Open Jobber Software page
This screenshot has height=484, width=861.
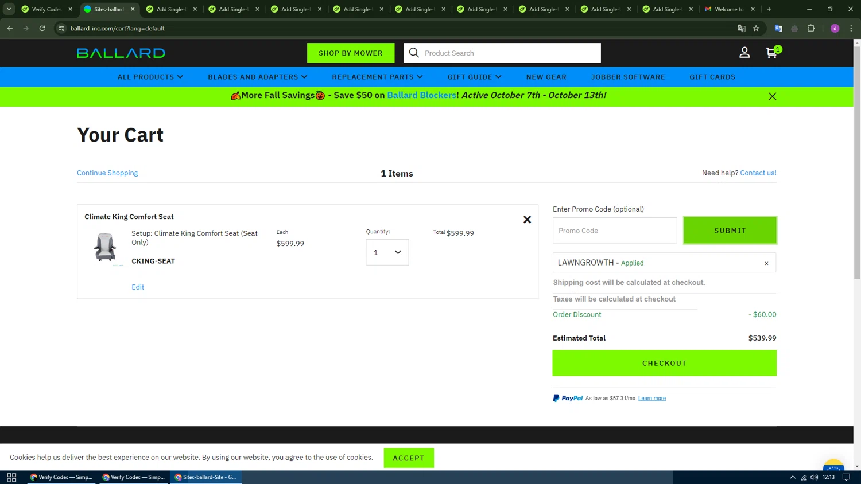point(628,77)
